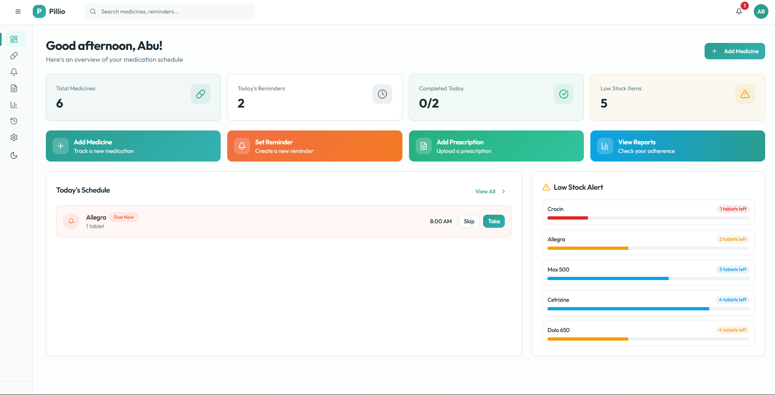Image resolution: width=775 pixels, height=395 pixels.
Task: Click the Add Medicine button at top right
Action: 734,51
